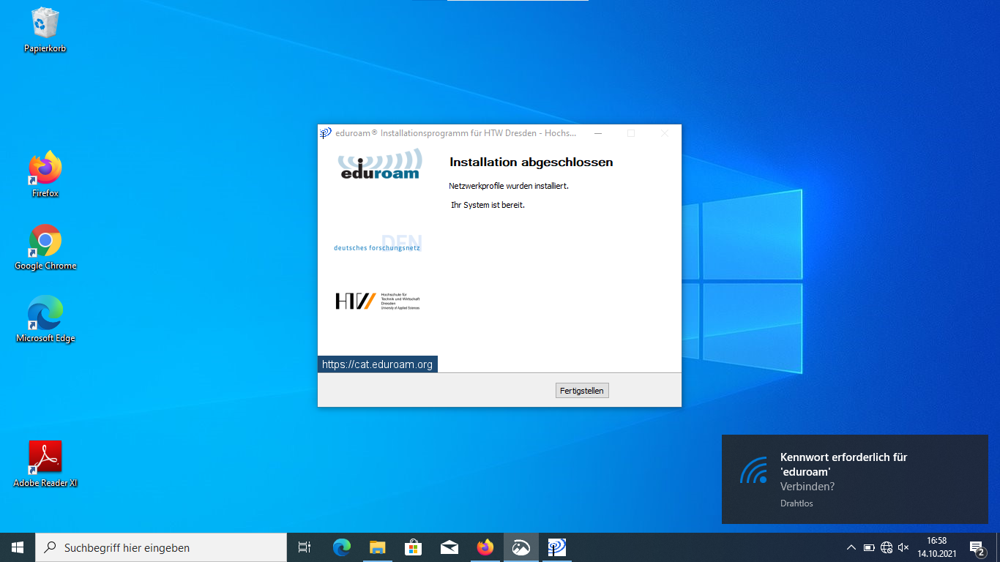
Task: Open the Mail app from the taskbar
Action: pos(449,547)
